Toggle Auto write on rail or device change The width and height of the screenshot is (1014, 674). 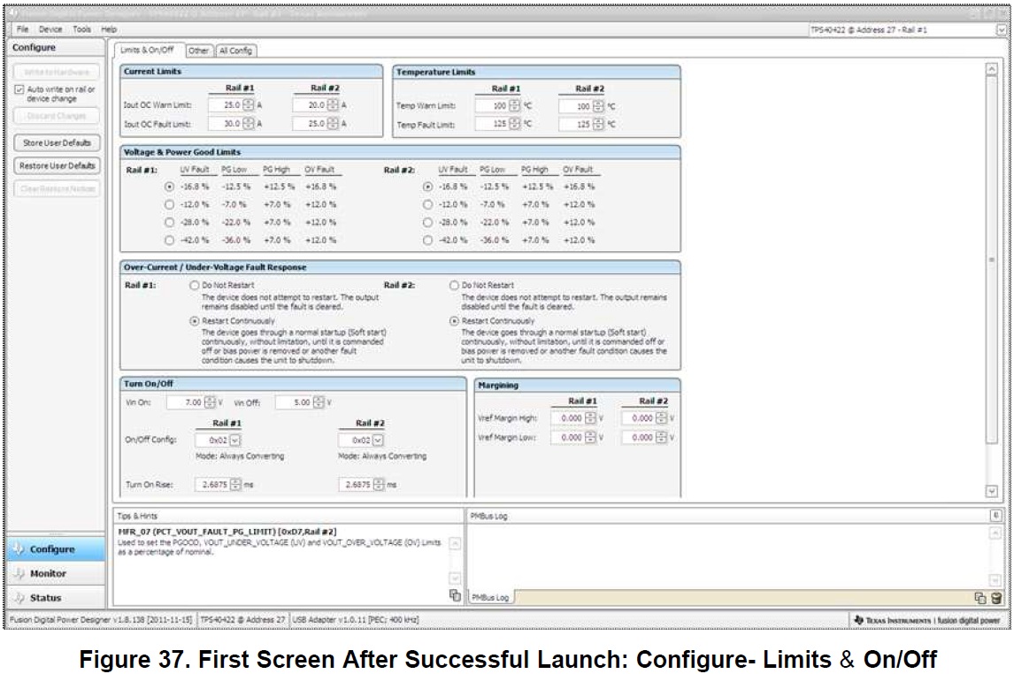click(19, 89)
